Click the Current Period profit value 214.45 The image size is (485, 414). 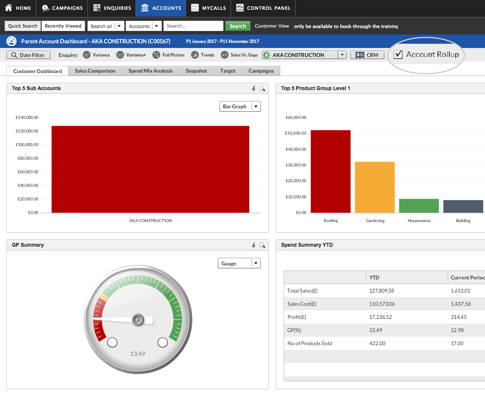tap(458, 317)
